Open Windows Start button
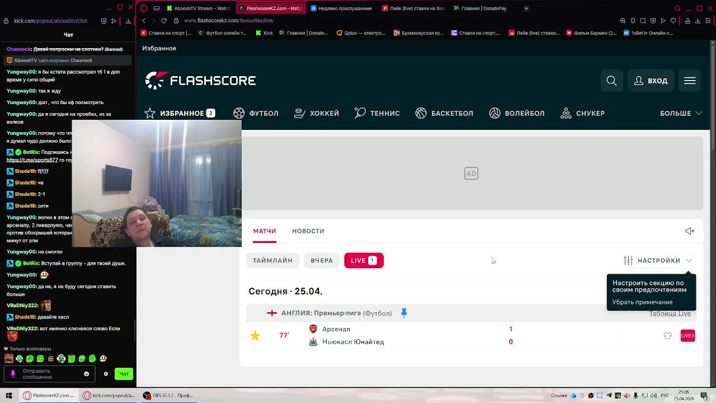Viewport: 716px width, 403px height. click(x=8, y=395)
